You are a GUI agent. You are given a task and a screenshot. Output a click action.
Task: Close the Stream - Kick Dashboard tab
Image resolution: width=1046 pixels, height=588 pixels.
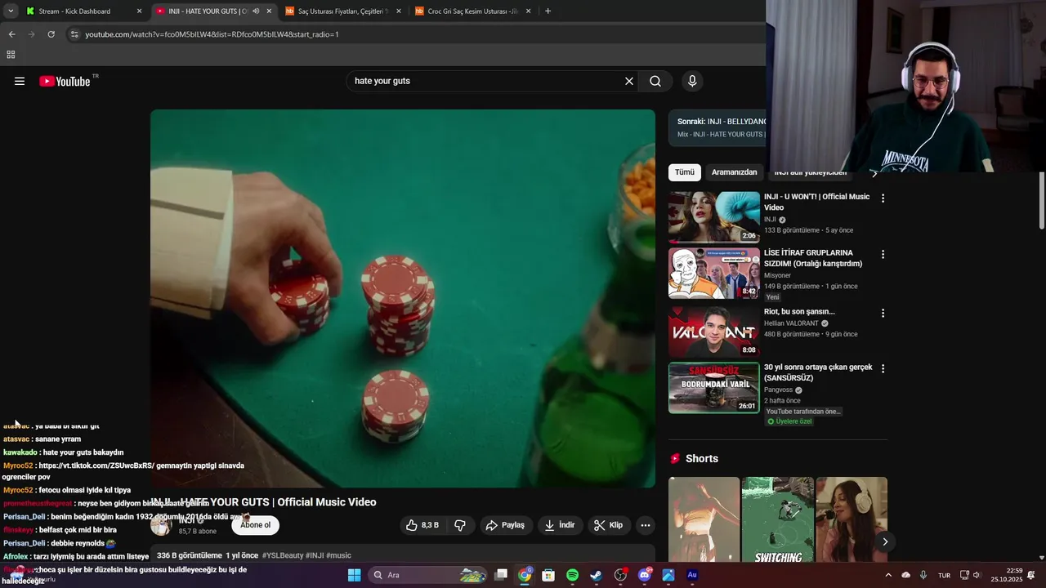pyautogui.click(x=139, y=11)
